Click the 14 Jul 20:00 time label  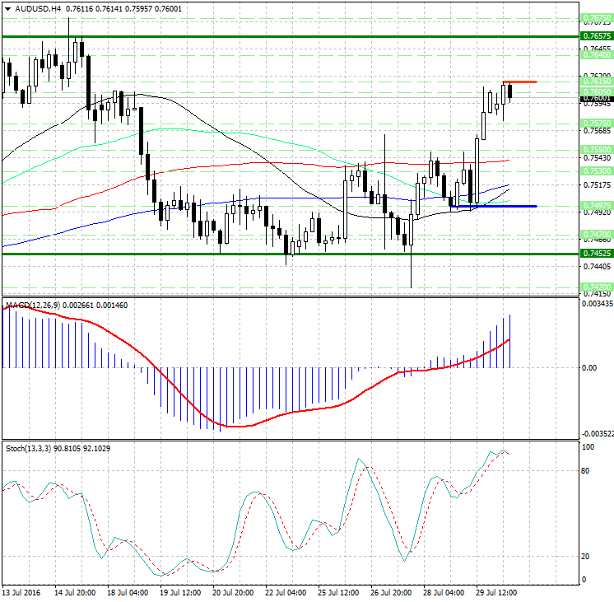coord(75,592)
